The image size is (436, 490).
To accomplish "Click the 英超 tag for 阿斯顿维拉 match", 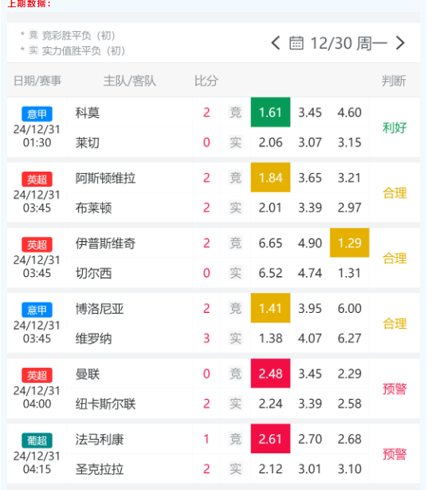I will (37, 180).
